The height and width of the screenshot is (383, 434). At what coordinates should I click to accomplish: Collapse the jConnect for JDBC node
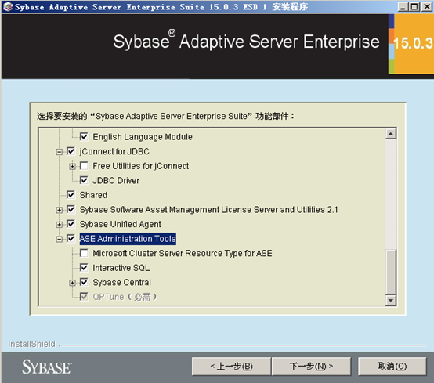[x=59, y=152]
